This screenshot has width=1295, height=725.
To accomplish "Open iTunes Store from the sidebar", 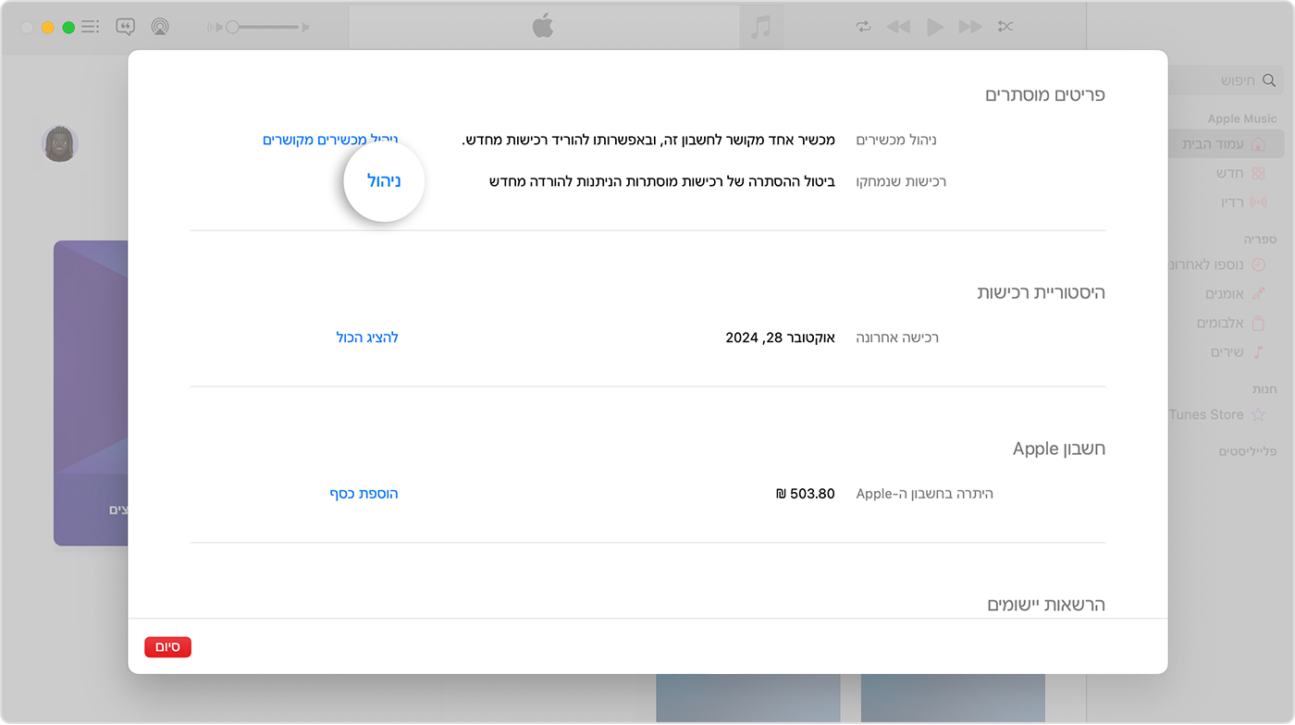I will point(1216,414).
